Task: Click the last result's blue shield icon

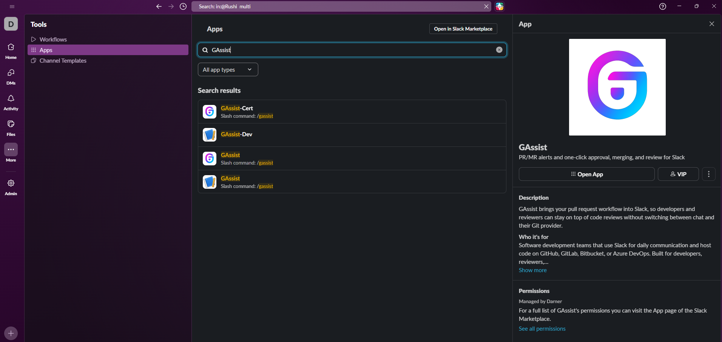Action: point(210,182)
